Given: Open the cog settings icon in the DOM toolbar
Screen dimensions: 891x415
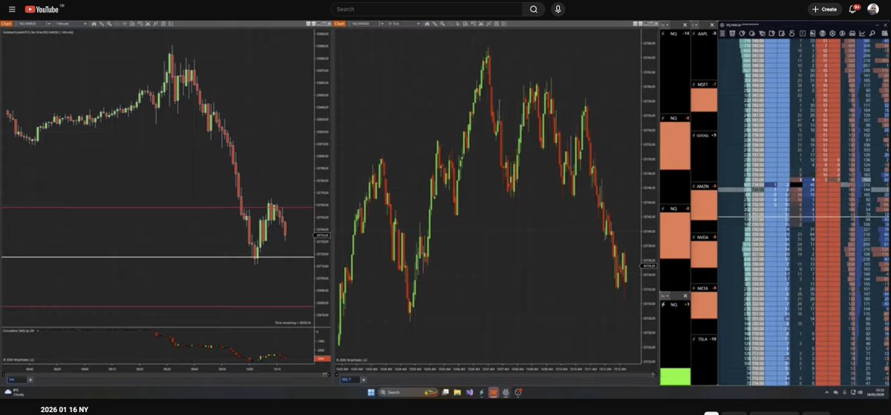Looking at the screenshot, I should tap(832, 33).
